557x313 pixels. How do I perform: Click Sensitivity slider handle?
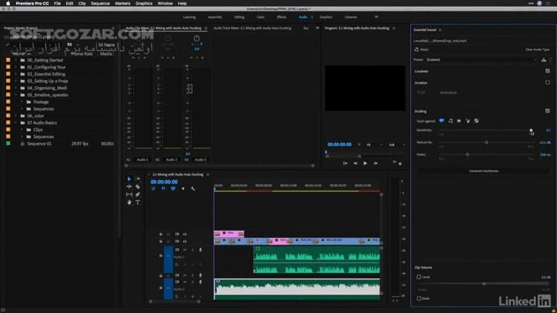[x=531, y=131]
